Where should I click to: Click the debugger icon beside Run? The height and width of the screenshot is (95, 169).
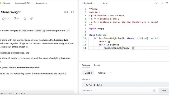point(154,91)
